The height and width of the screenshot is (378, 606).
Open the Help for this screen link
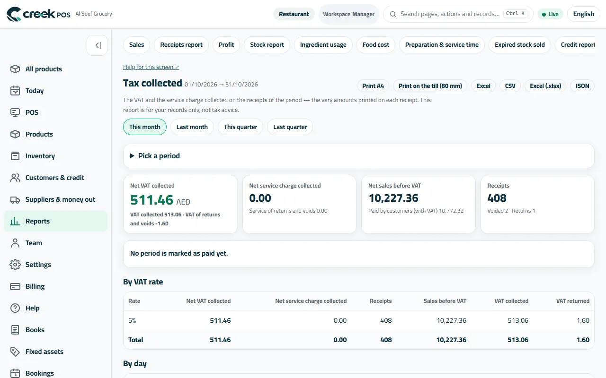(x=151, y=67)
